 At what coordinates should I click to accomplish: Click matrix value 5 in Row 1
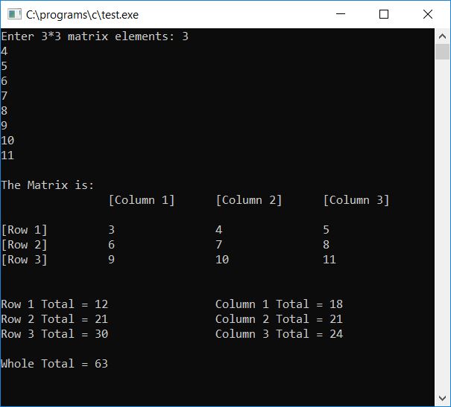point(326,230)
